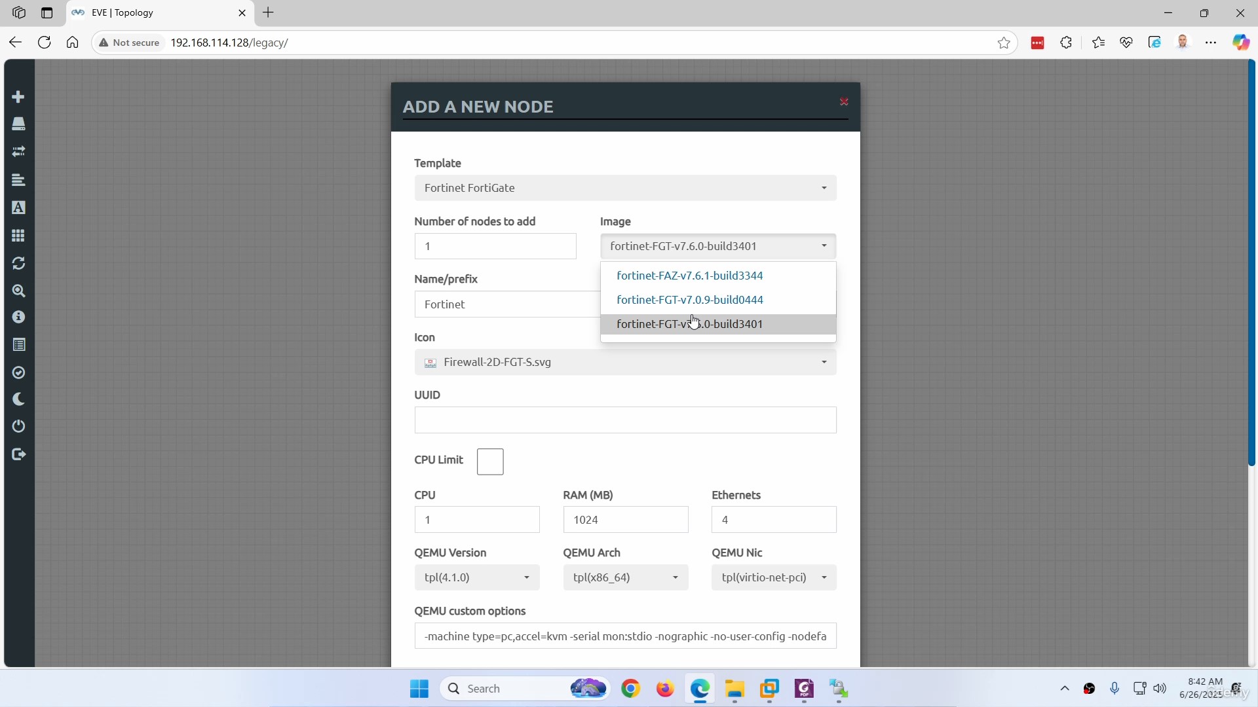Add this page to favorites star
The height and width of the screenshot is (707, 1258).
pyautogui.click(x=1004, y=43)
